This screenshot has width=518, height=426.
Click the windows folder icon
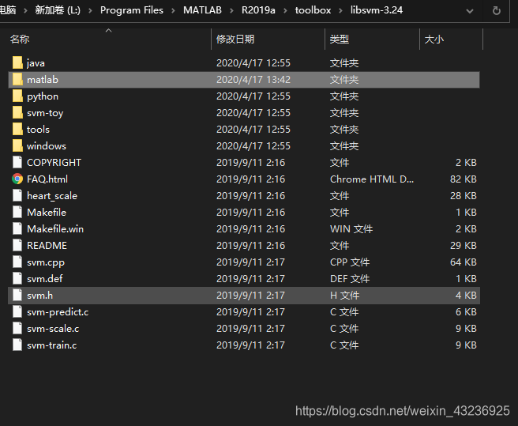pos(17,145)
